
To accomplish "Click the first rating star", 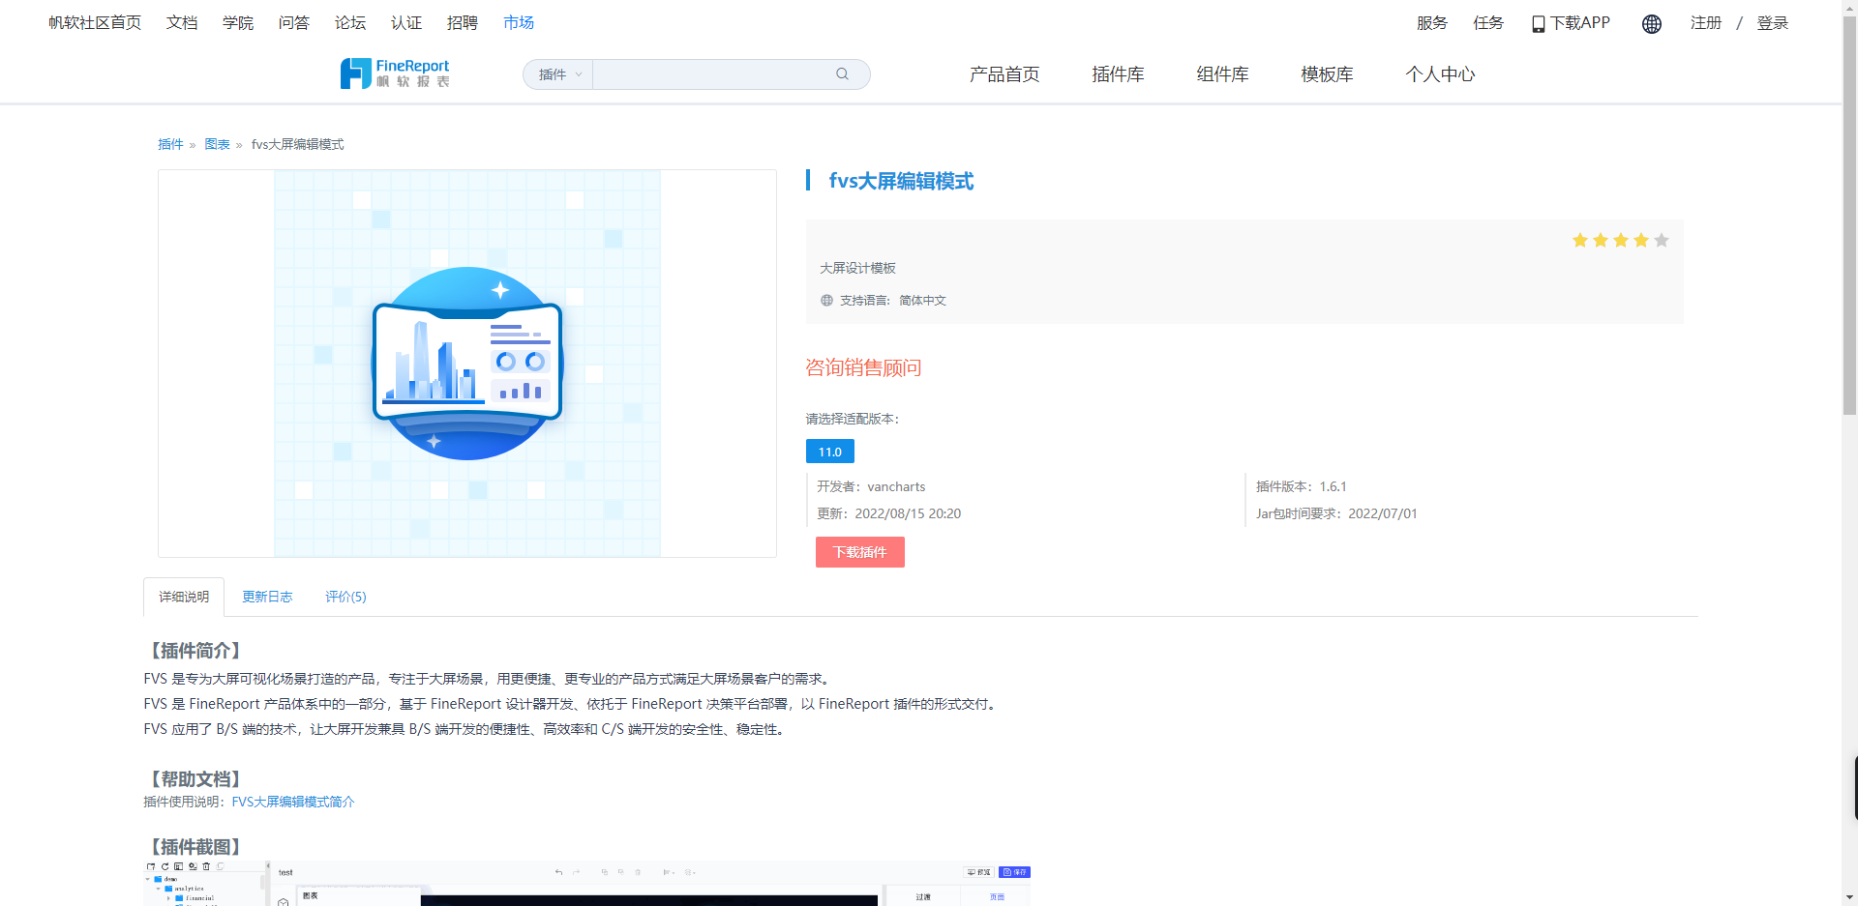I will click(1579, 241).
